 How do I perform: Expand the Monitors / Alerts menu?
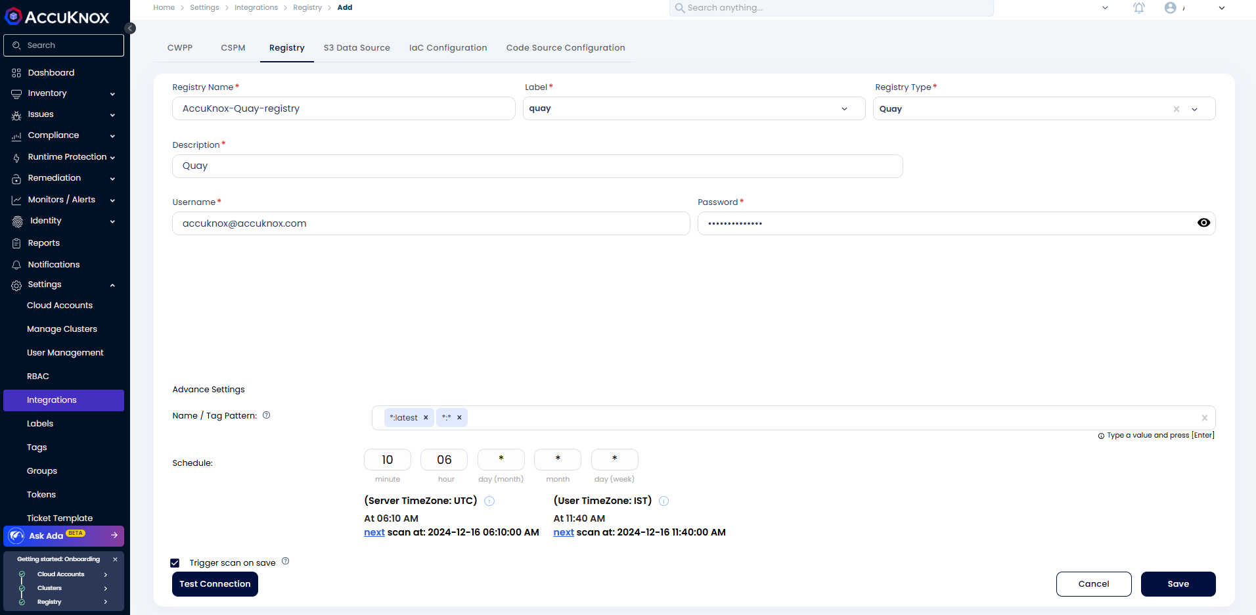point(112,200)
